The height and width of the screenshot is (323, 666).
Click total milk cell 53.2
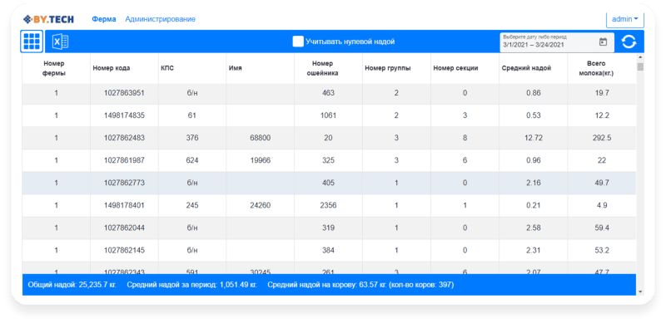[602, 251]
